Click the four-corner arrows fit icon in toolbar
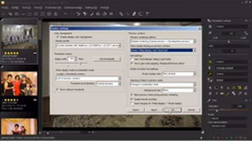 point(43,14)
